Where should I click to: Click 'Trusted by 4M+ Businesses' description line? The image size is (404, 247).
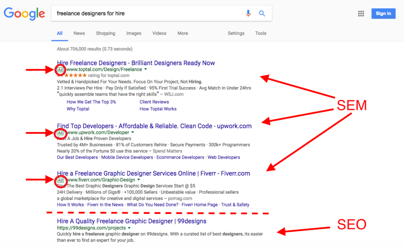[x=153, y=145]
